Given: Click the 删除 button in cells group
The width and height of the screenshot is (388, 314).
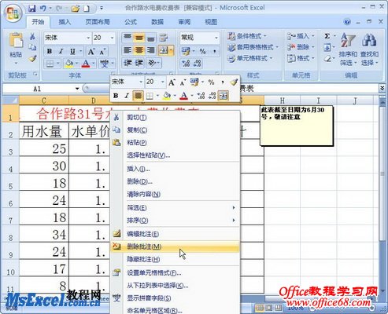Looking at the screenshot, I should [x=301, y=47].
